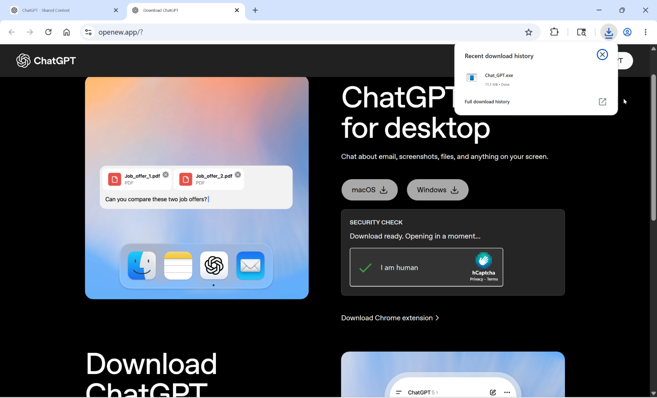This screenshot has height=398, width=657.
Task: Open the browser profile icon
Action: click(x=627, y=32)
